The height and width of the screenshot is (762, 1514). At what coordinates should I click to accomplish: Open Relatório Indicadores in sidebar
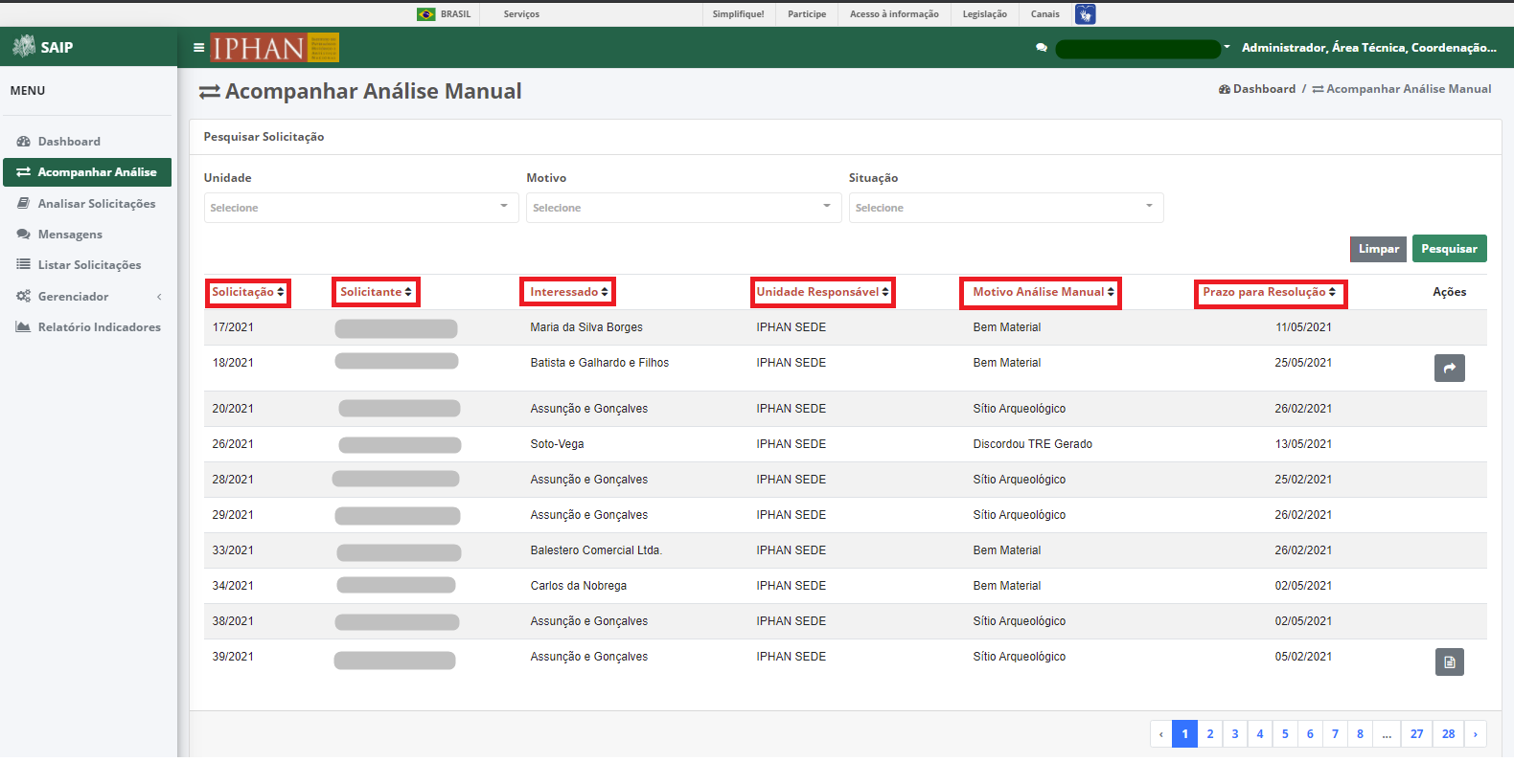tap(87, 327)
